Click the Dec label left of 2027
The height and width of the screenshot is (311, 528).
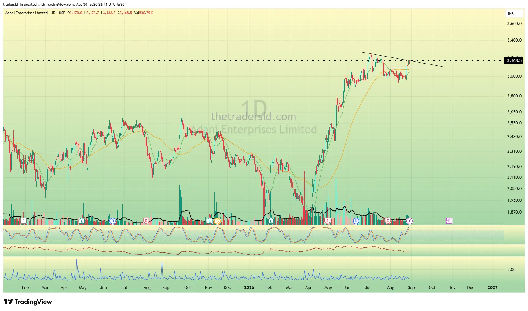click(x=471, y=287)
